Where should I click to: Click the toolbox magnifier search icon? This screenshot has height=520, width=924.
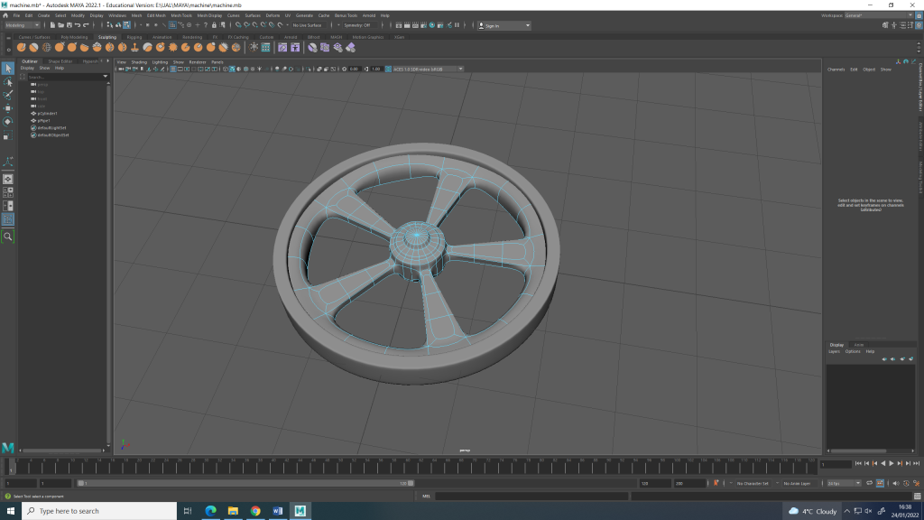pyautogui.click(x=7, y=237)
